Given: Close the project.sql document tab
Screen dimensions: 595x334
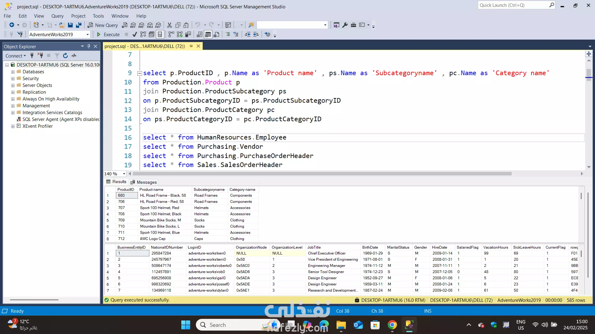Looking at the screenshot, I should [198, 46].
